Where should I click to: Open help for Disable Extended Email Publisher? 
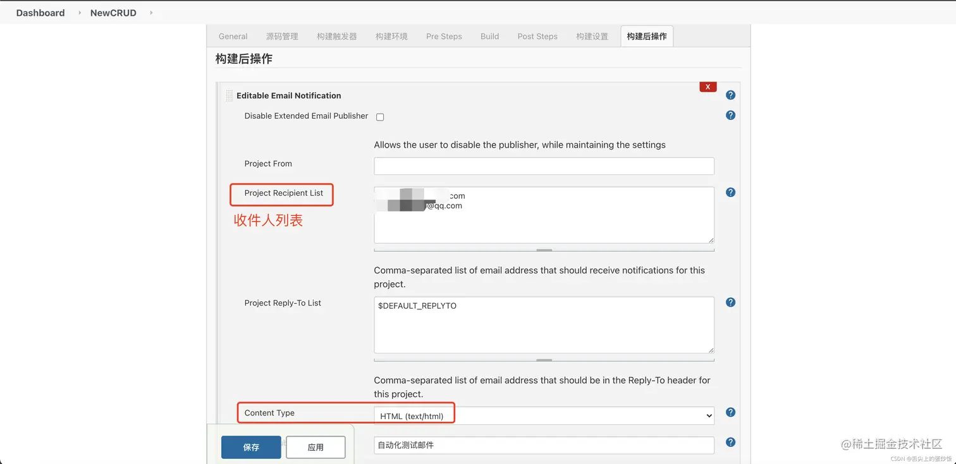click(x=730, y=116)
